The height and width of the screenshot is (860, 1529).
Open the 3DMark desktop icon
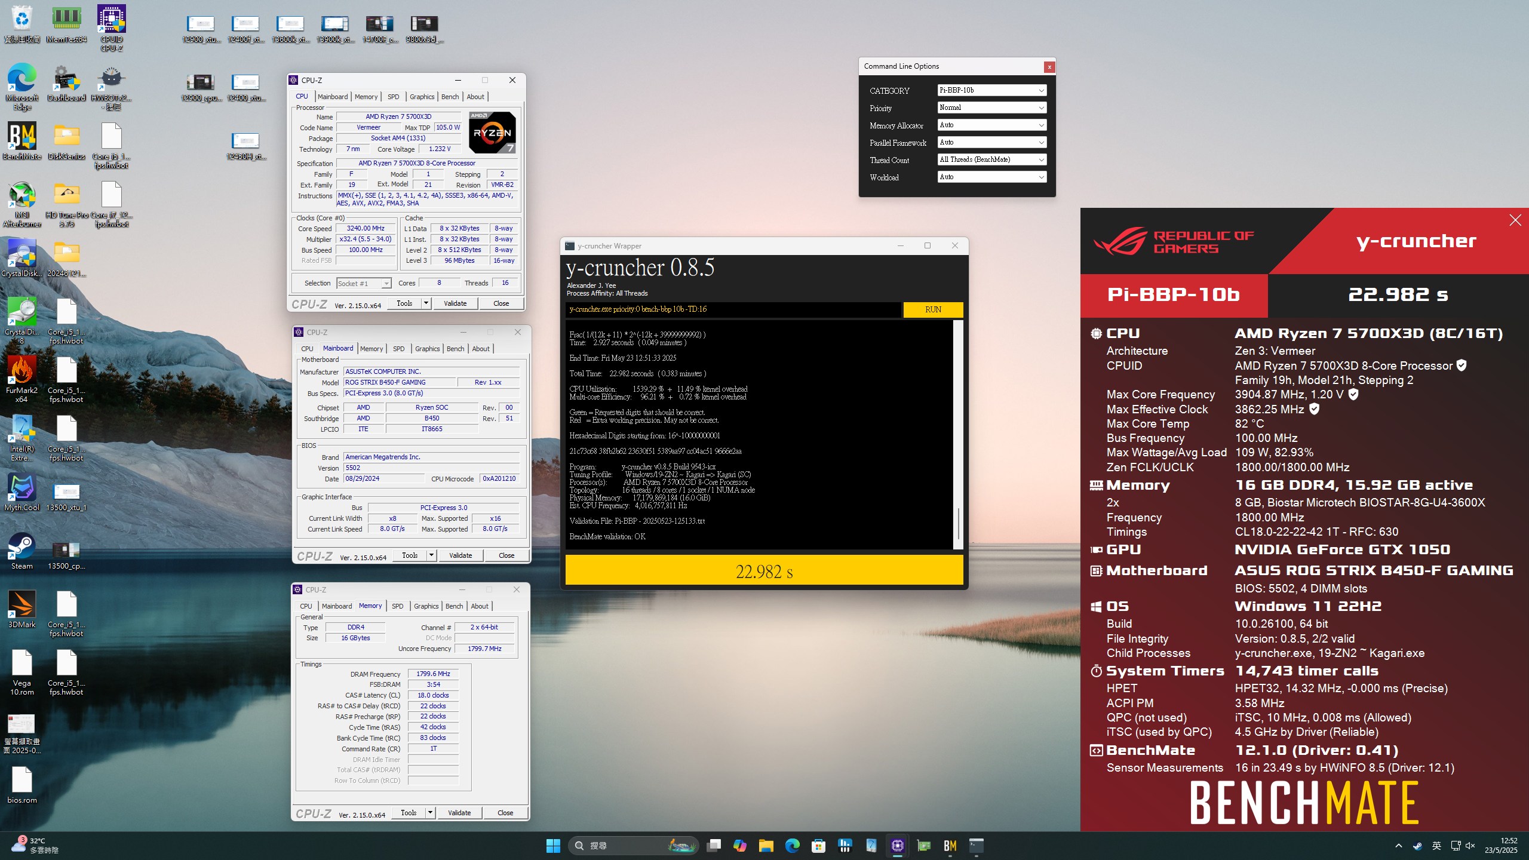22,609
